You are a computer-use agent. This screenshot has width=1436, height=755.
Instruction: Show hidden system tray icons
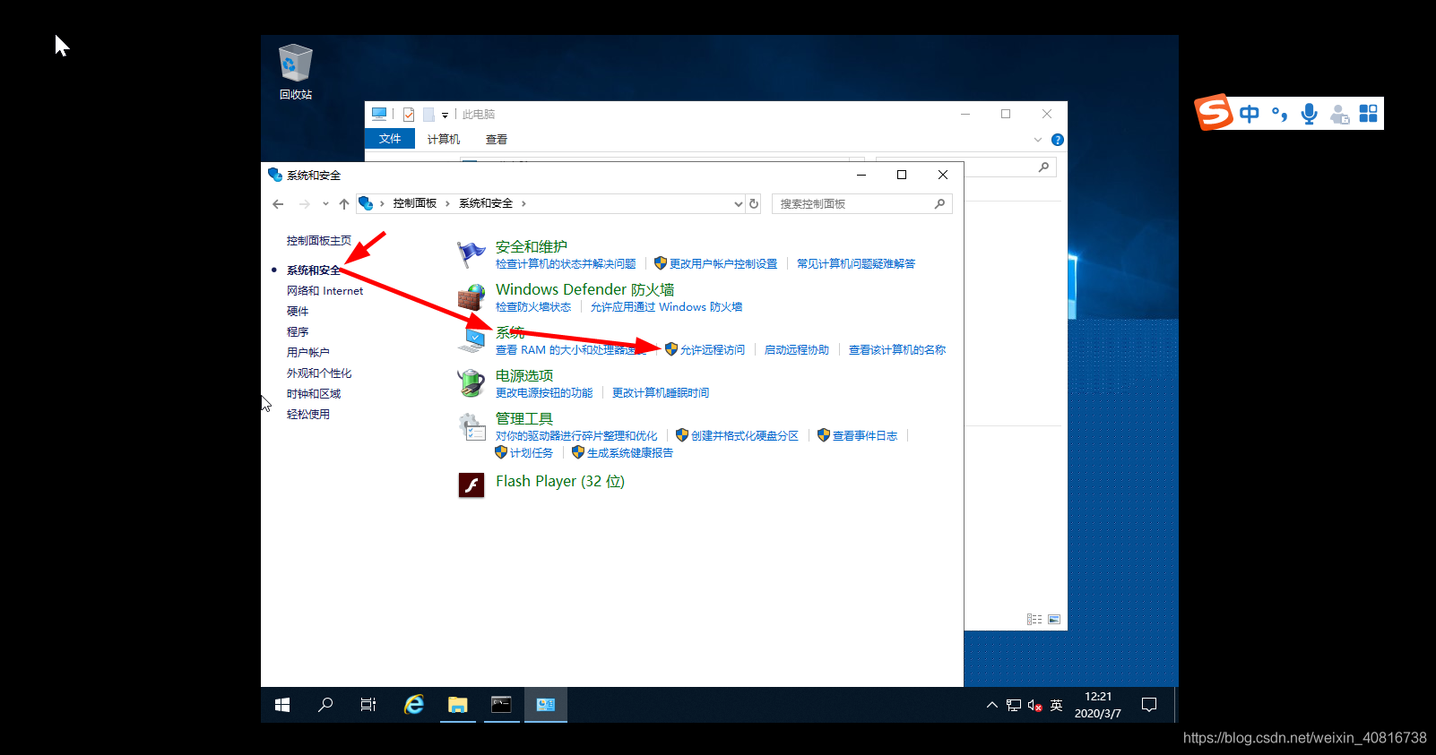click(991, 706)
